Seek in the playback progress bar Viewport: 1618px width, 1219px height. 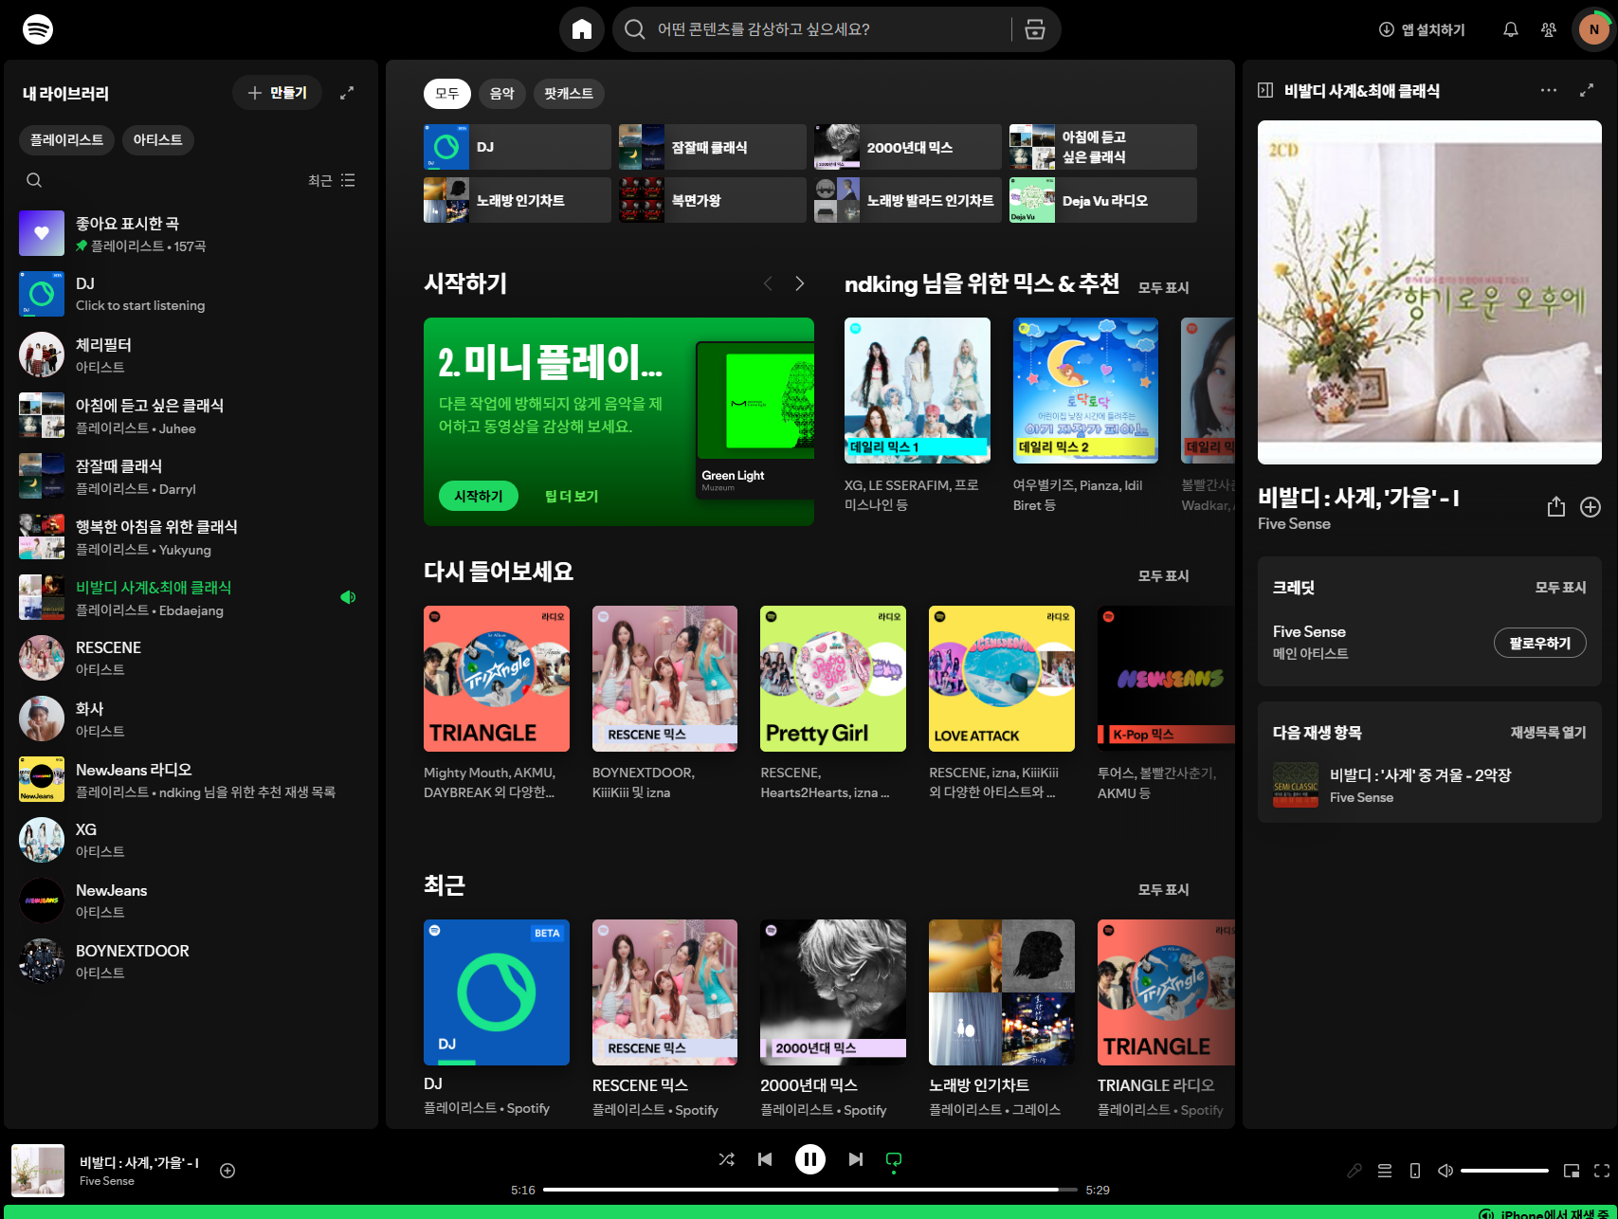point(810,1190)
